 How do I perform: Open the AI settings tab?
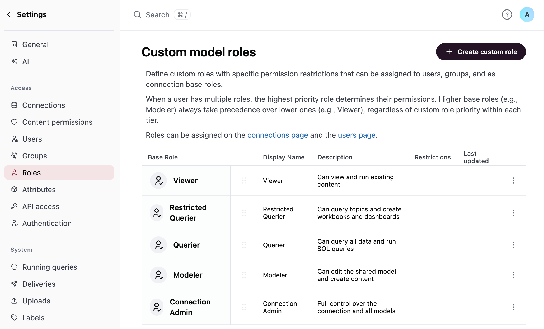pos(25,61)
